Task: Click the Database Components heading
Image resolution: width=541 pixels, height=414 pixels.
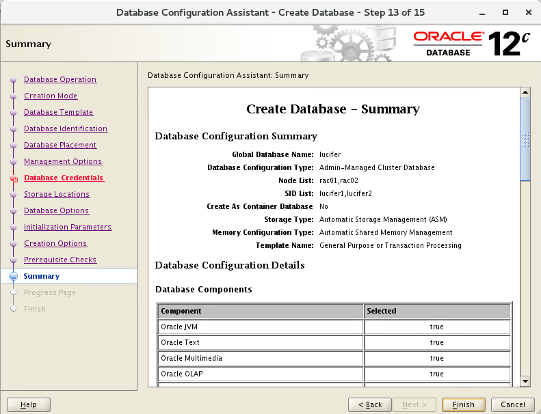Action: coord(204,289)
